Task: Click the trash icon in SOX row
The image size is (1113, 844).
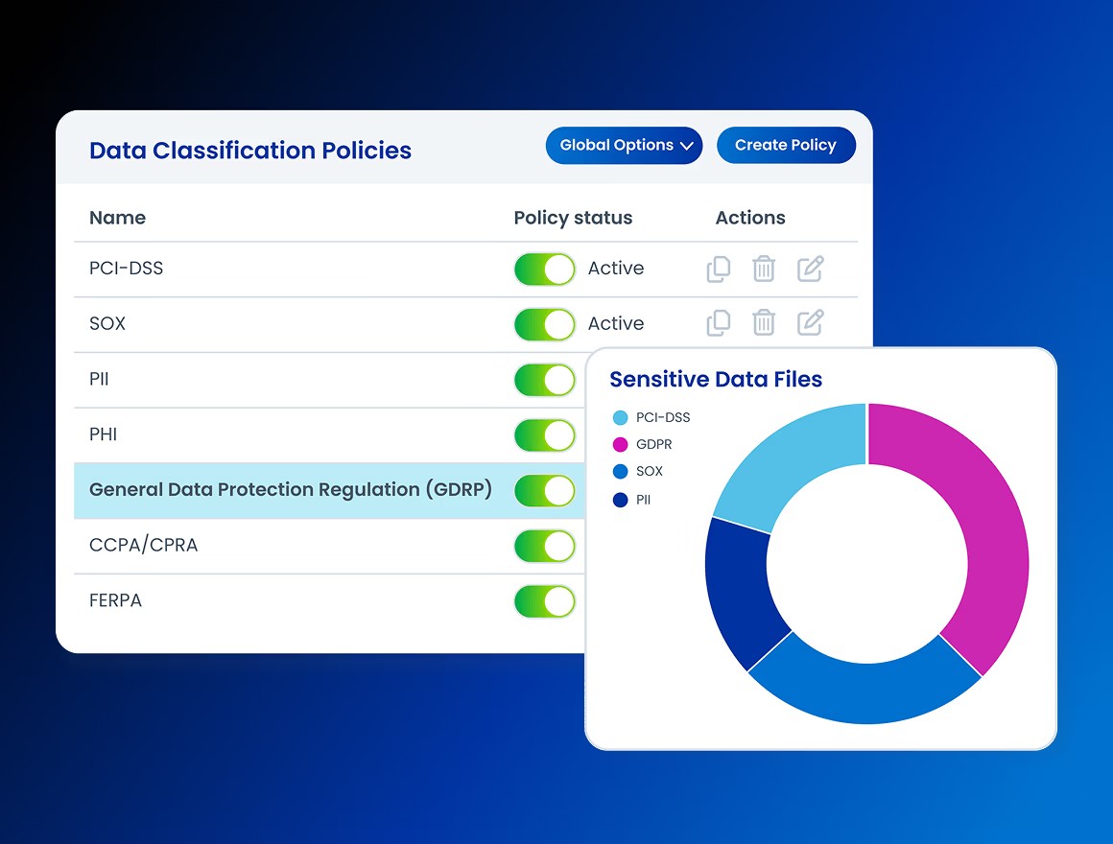Action: tap(764, 324)
